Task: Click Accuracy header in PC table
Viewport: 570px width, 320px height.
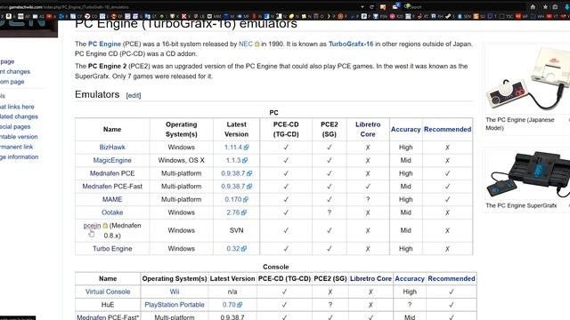Action: [x=406, y=130]
